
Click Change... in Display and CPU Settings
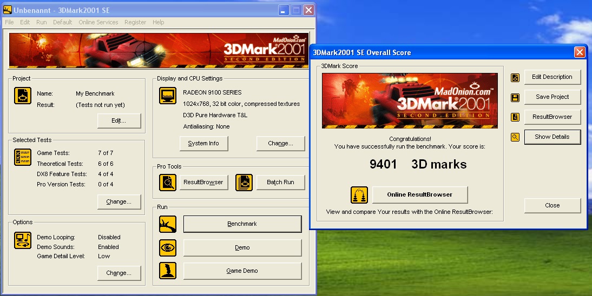click(x=280, y=143)
